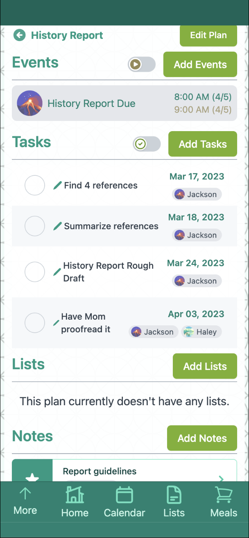Open the Calendar from bottom navigation

point(124,502)
